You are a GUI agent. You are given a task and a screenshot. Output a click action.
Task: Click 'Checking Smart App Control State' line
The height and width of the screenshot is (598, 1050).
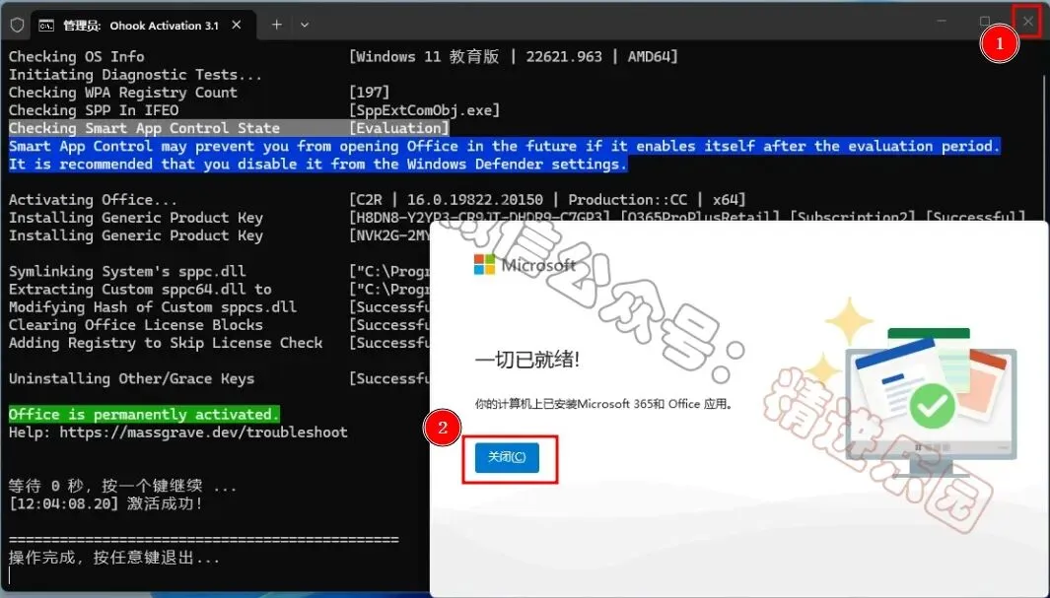pyautogui.click(x=144, y=128)
